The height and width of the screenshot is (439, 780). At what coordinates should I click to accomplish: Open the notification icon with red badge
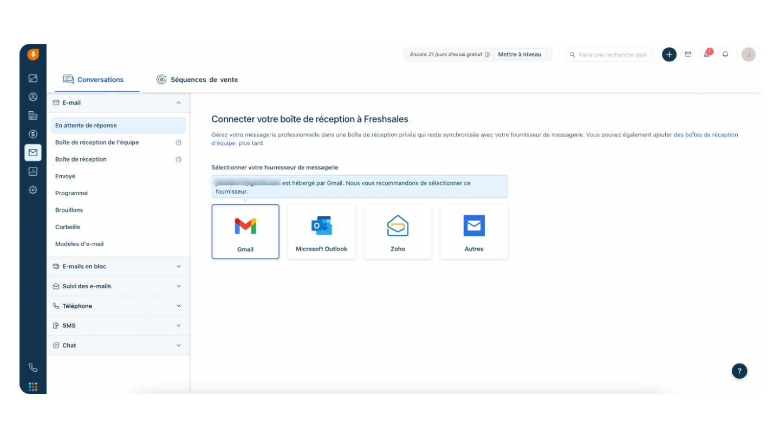click(707, 54)
